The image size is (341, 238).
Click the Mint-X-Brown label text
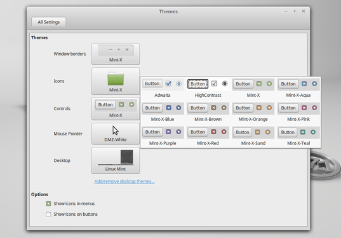208,119
